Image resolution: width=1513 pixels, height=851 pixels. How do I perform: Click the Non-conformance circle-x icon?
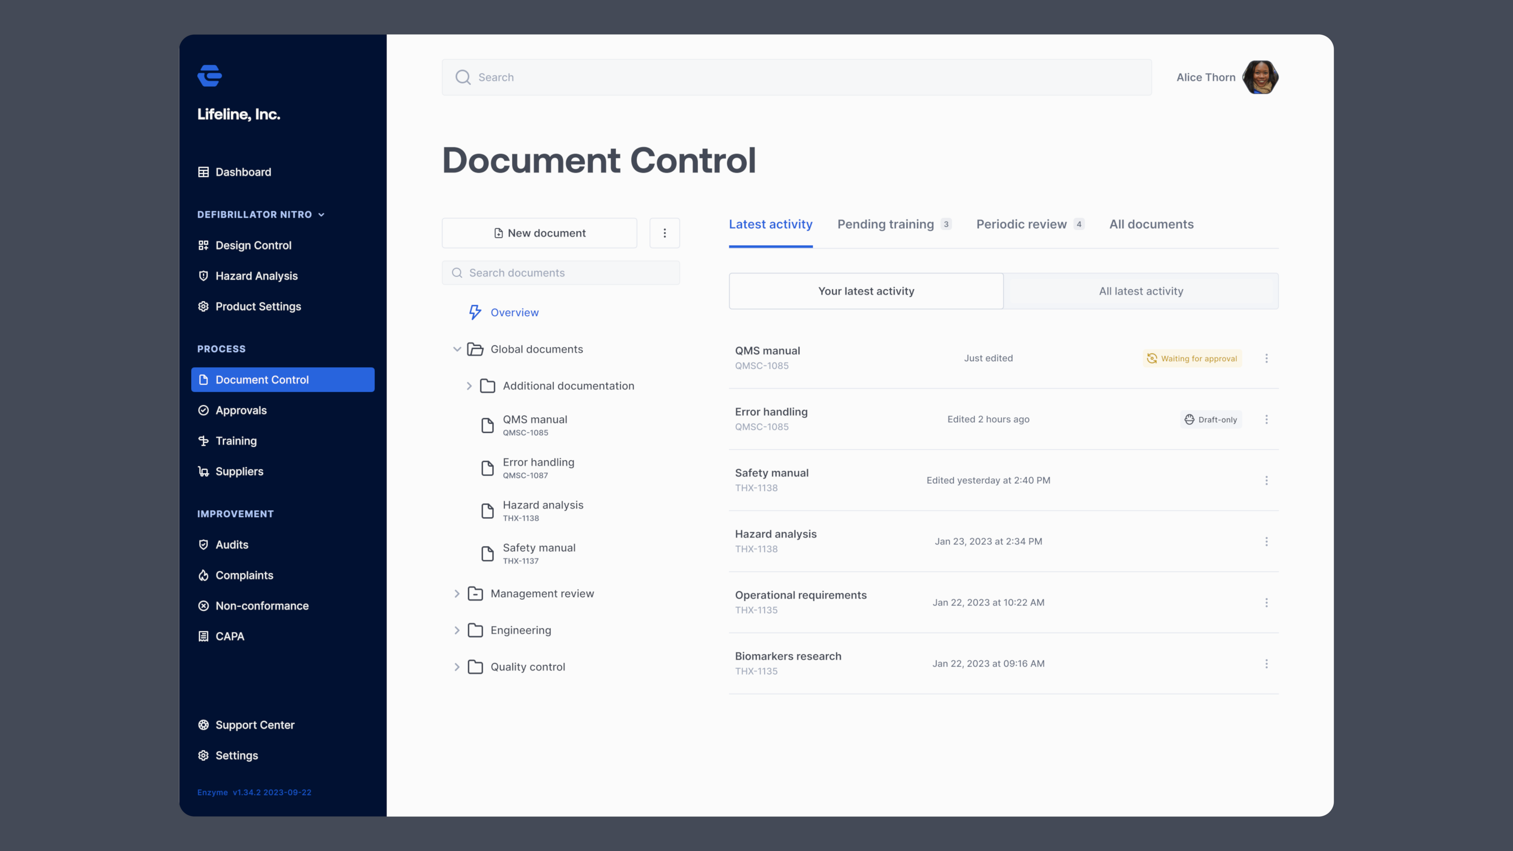point(203,606)
